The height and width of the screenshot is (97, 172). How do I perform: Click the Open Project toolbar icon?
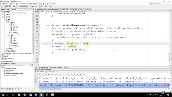(7, 6)
